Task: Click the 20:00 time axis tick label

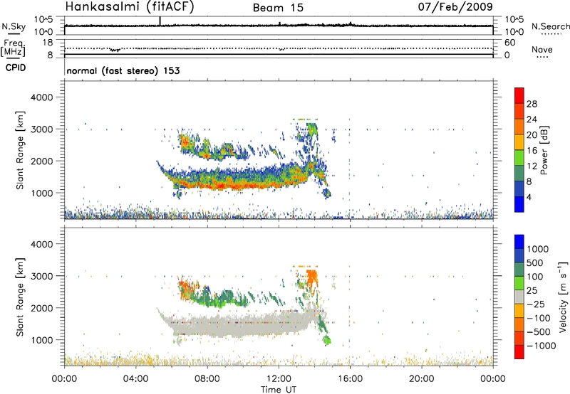Action: click(x=421, y=379)
